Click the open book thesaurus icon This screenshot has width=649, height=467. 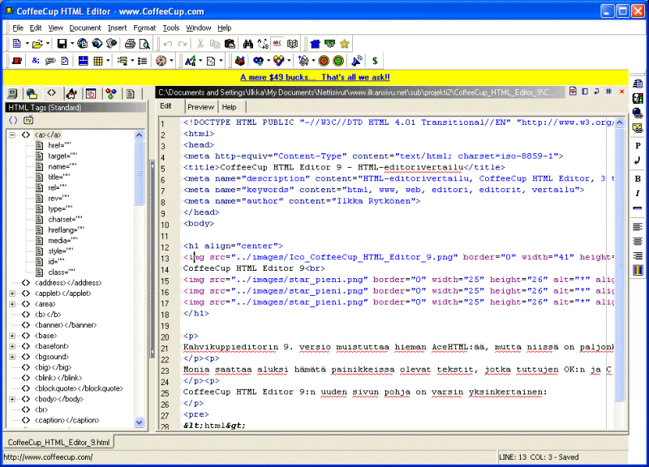click(x=292, y=44)
